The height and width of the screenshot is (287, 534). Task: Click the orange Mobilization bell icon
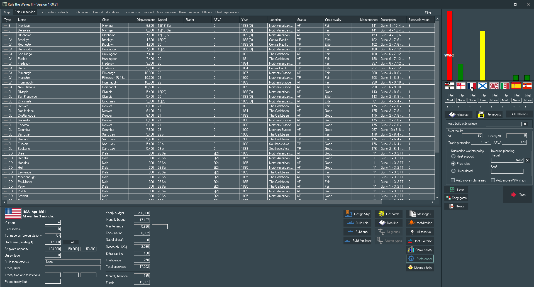pyautogui.click(x=411, y=223)
